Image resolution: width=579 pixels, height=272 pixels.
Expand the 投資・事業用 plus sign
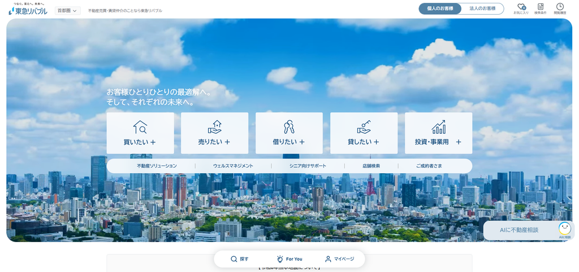coord(458,142)
